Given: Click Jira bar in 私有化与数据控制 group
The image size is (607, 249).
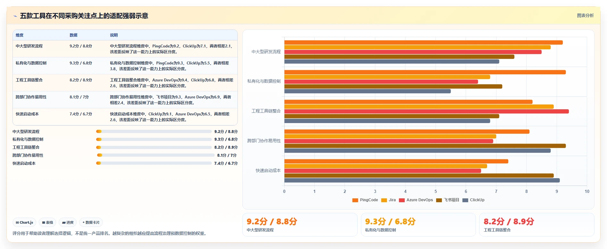Looking at the screenshot, I should (387, 77).
